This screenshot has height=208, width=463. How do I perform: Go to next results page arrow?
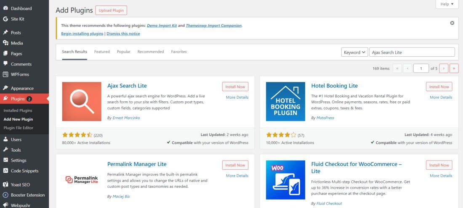pyautogui.click(x=444, y=68)
